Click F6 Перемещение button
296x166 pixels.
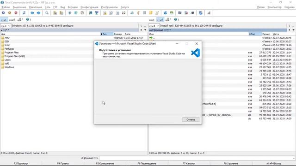[x=147, y=163]
